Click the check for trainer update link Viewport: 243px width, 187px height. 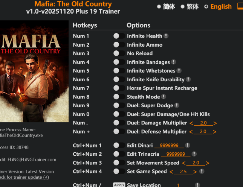[x=24, y=177]
